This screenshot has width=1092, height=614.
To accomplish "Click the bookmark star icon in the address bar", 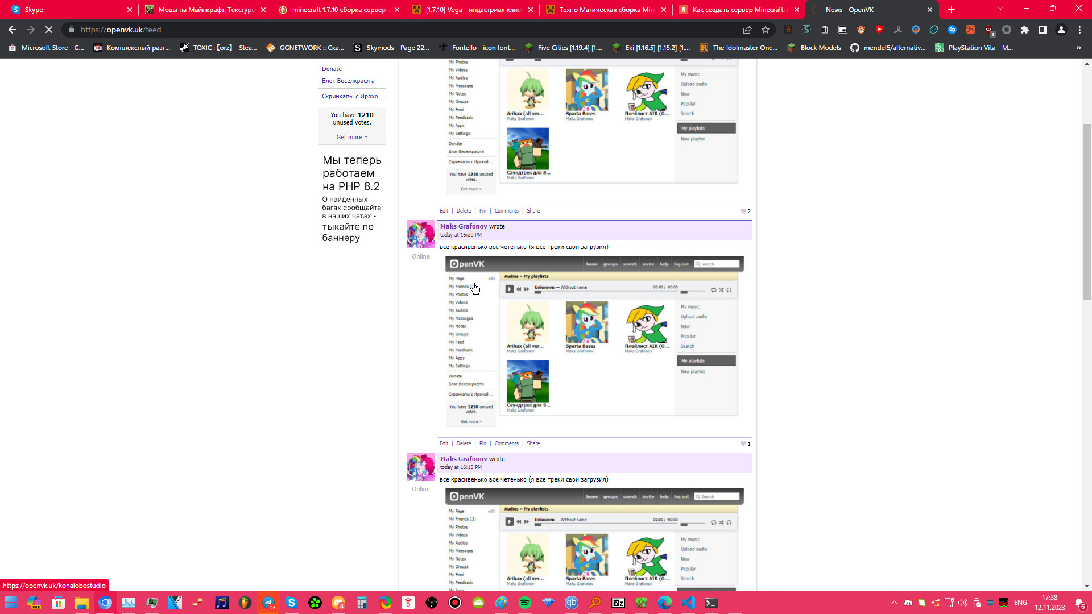I will (x=766, y=30).
